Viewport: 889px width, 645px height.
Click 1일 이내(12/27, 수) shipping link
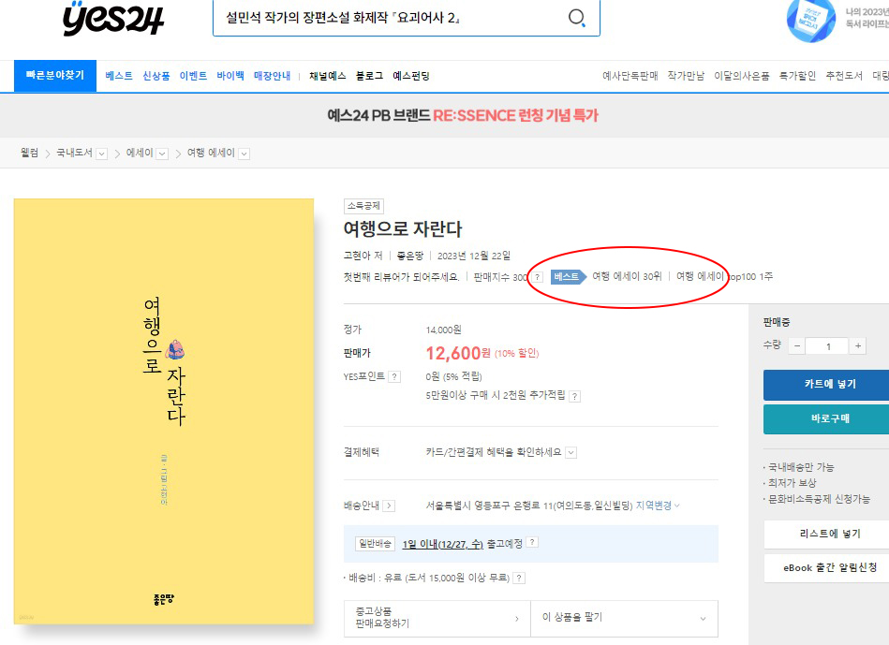tap(443, 544)
